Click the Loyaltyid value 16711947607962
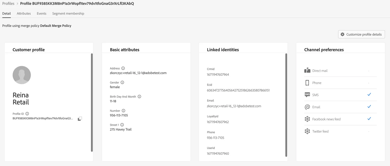 coord(218,122)
